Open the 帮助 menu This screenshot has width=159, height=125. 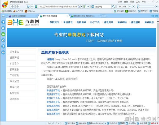(144, 2)
